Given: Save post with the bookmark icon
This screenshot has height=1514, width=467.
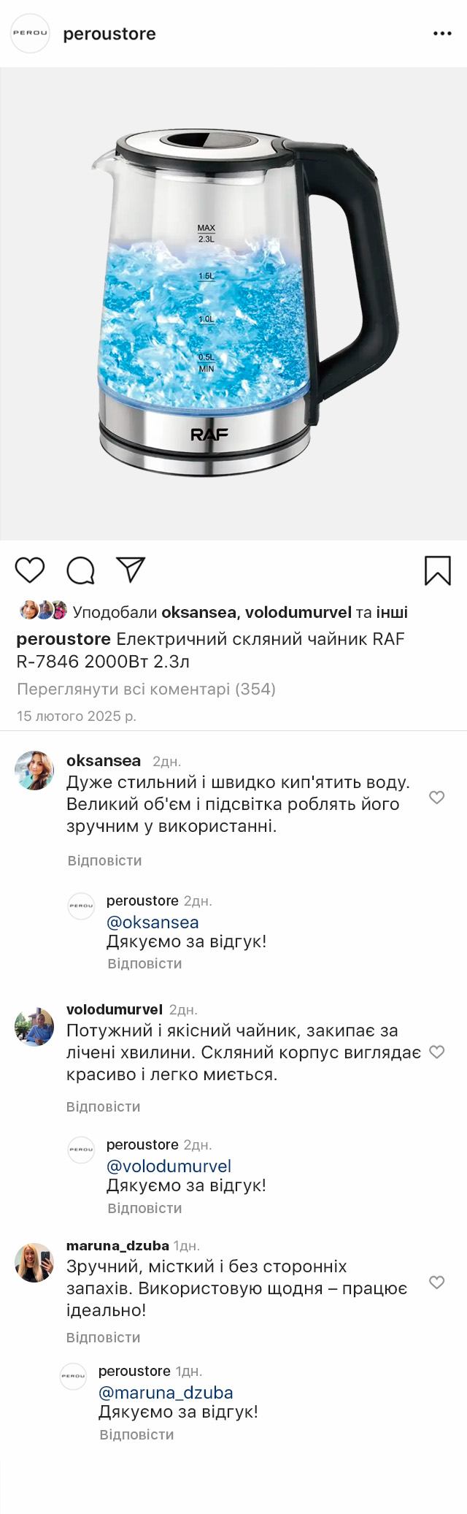Looking at the screenshot, I should [437, 570].
